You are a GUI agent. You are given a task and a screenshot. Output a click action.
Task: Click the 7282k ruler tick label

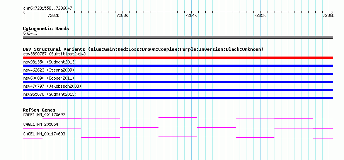(53, 15)
